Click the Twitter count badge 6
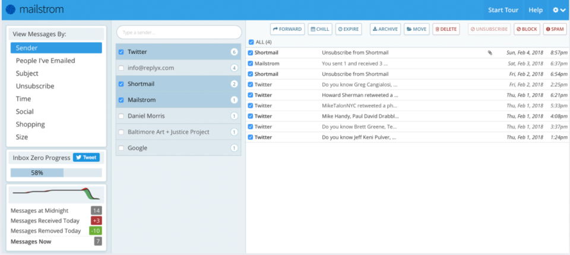The image size is (570, 255). coord(234,52)
